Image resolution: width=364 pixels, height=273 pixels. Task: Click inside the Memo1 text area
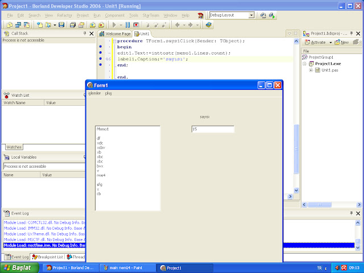pyautogui.click(x=127, y=168)
